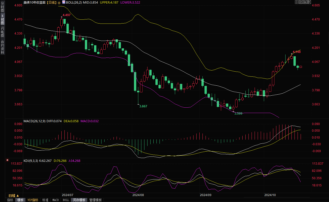Apply the 标准 template
This screenshot has width=329, height=202.
45,200
